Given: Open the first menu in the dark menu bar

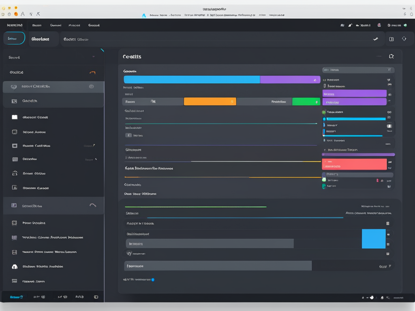Looking at the screenshot, I should [15, 25].
